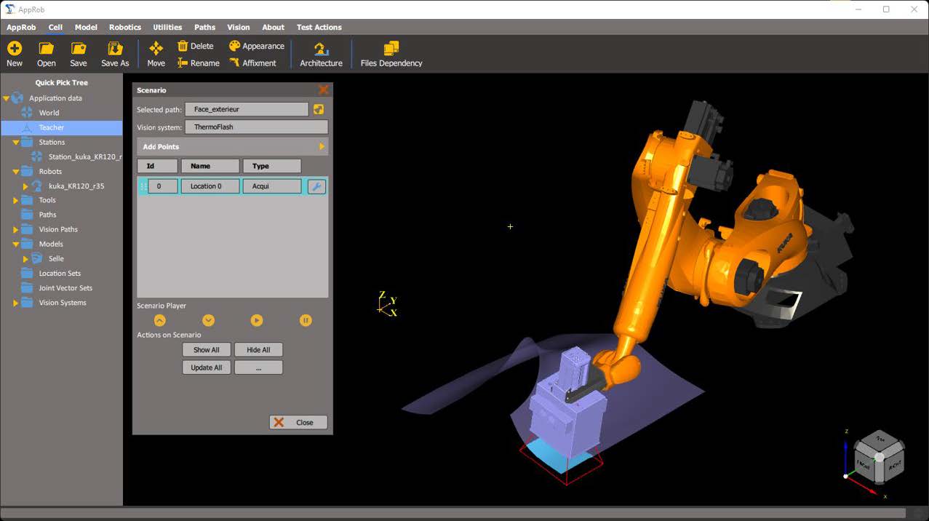
Task: Open the Files Dependency tool
Action: (x=391, y=49)
